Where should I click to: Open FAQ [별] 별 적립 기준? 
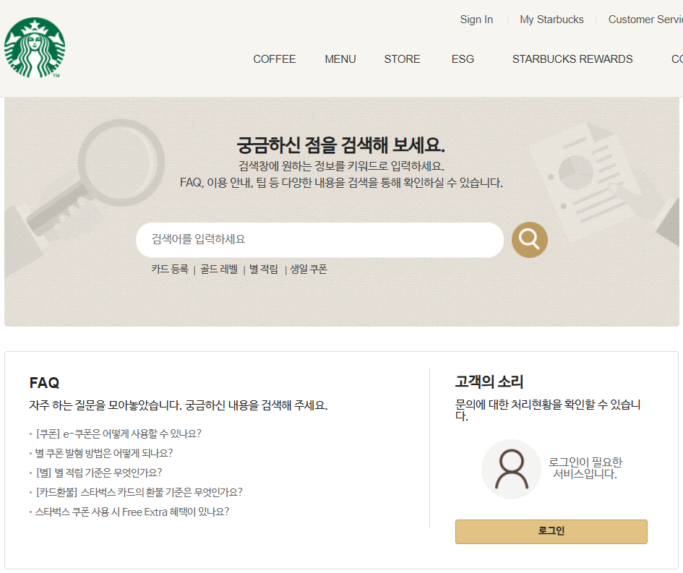click(99, 473)
